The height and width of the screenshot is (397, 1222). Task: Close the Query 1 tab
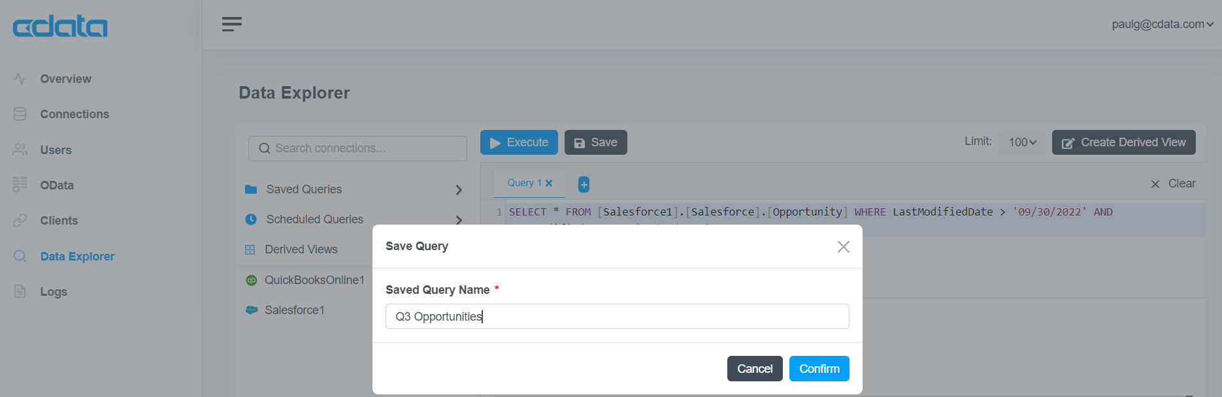pyautogui.click(x=549, y=183)
